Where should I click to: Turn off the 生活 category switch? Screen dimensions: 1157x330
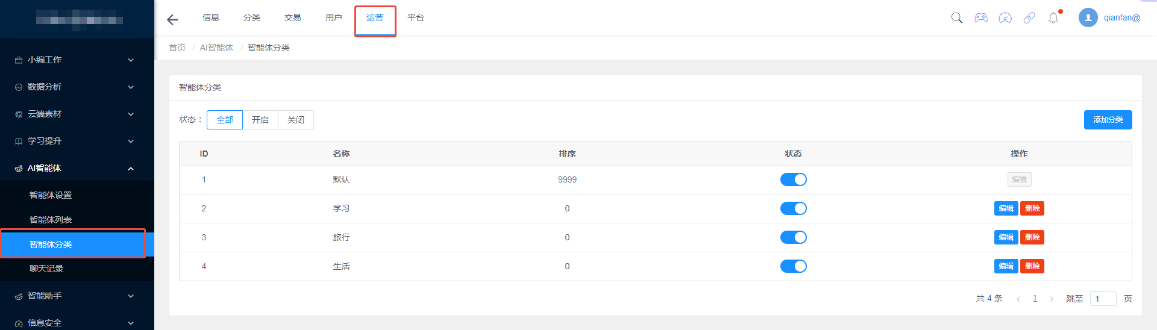coord(793,266)
